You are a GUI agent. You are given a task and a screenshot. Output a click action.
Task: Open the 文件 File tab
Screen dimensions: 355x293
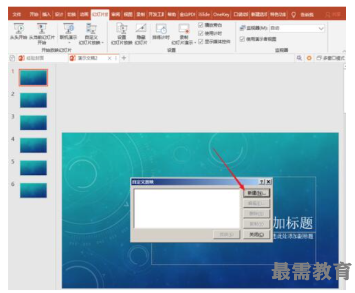(x=17, y=14)
